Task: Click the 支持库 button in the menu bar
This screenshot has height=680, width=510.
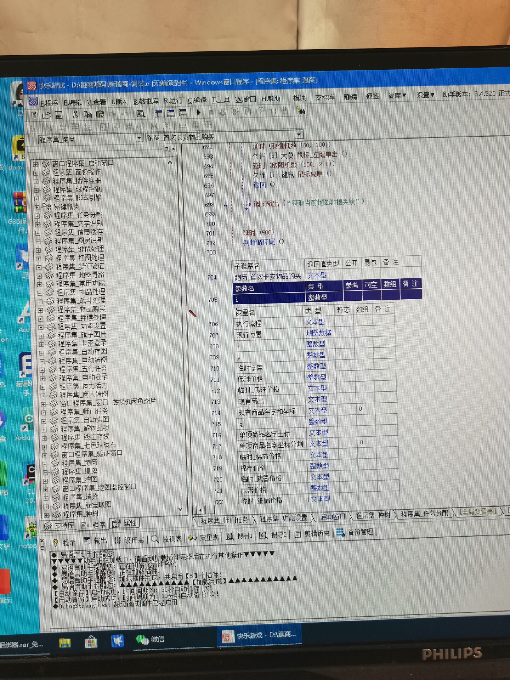Action: click(325, 97)
